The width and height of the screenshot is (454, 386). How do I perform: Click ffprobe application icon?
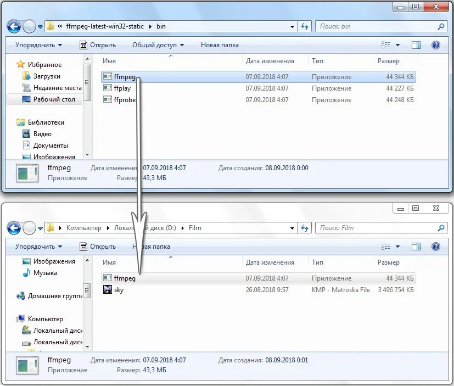click(108, 99)
